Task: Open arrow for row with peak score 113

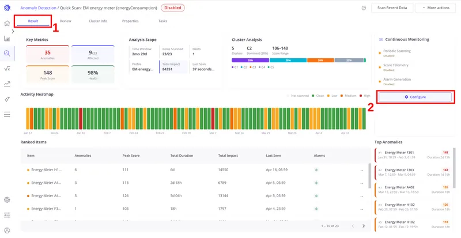Action: pyautogui.click(x=362, y=183)
